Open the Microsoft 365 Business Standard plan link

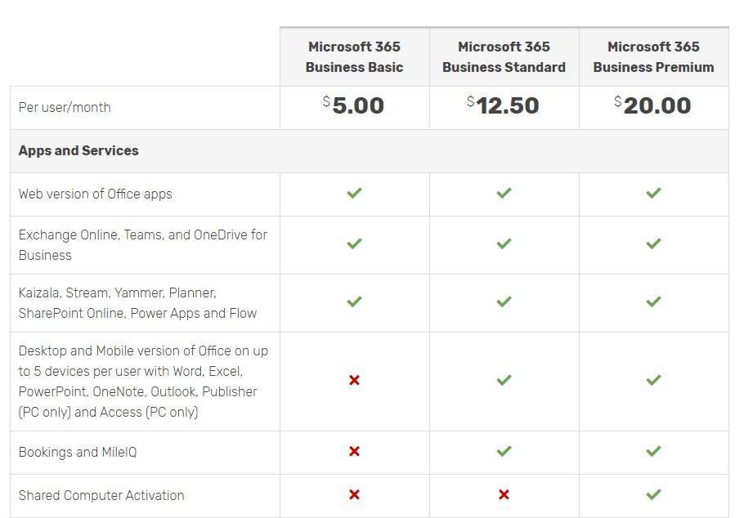pyautogui.click(x=504, y=56)
